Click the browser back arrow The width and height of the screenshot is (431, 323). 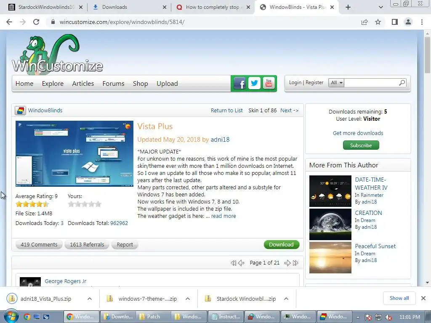click(x=9, y=22)
